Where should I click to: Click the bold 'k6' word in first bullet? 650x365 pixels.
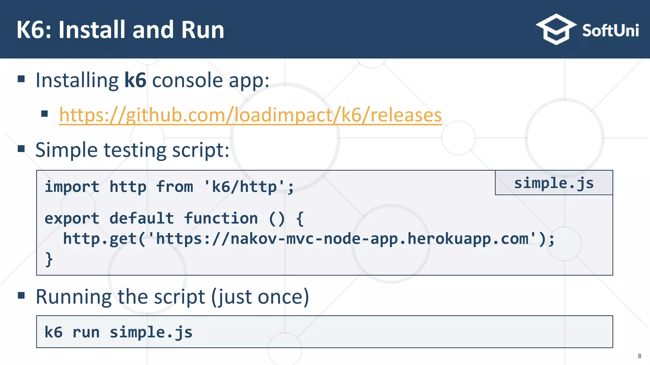135,80
